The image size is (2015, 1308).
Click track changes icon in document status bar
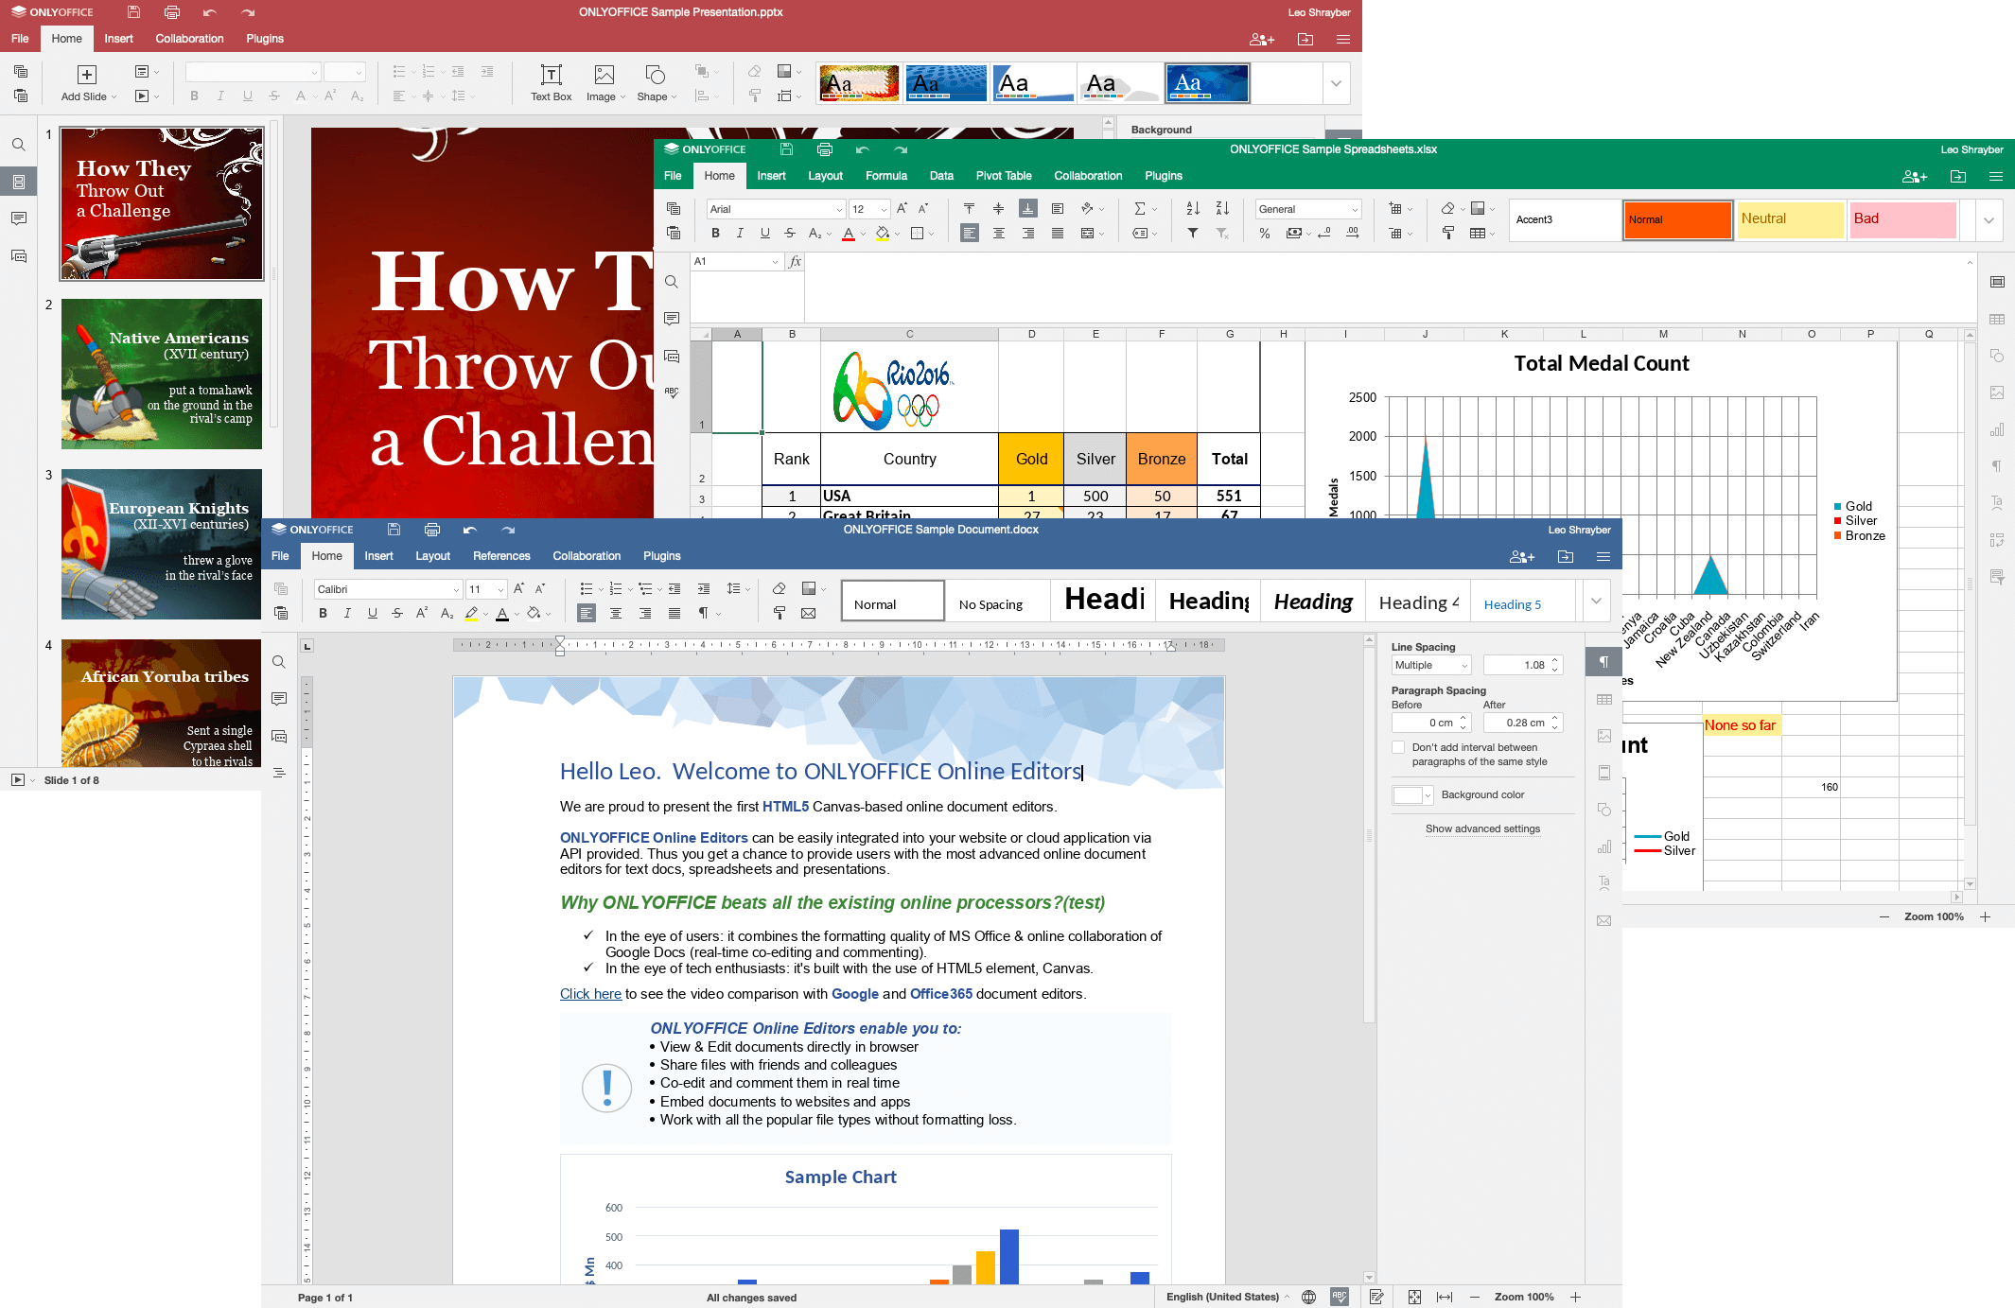click(1377, 1298)
